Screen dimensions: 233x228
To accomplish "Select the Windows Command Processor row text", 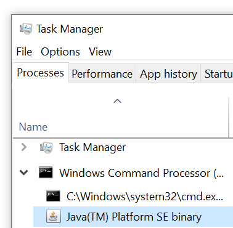I will point(142,173).
